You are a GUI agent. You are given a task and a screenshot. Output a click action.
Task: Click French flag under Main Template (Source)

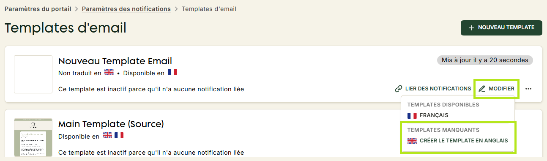click(119, 136)
